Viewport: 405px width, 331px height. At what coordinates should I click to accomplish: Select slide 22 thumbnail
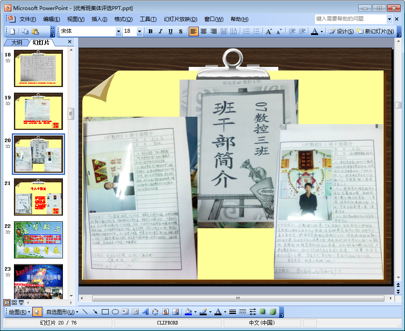pos(38,240)
